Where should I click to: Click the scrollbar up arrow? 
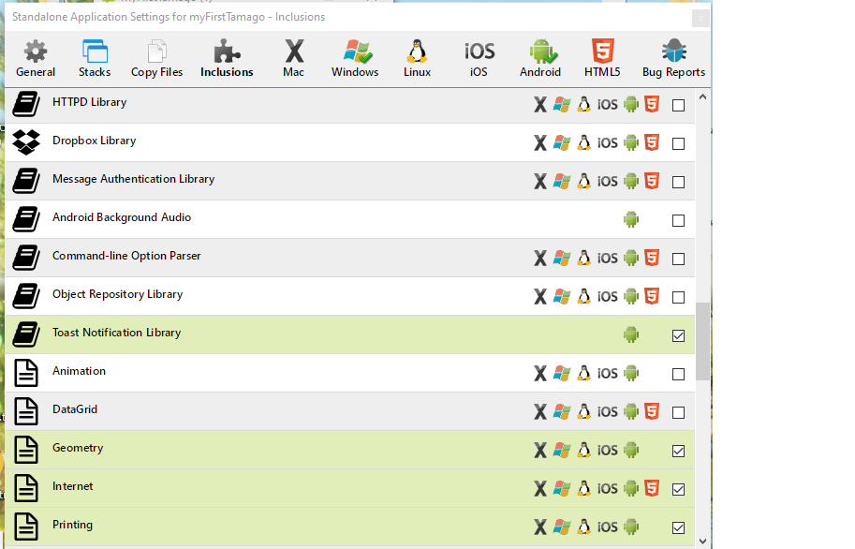[x=702, y=96]
